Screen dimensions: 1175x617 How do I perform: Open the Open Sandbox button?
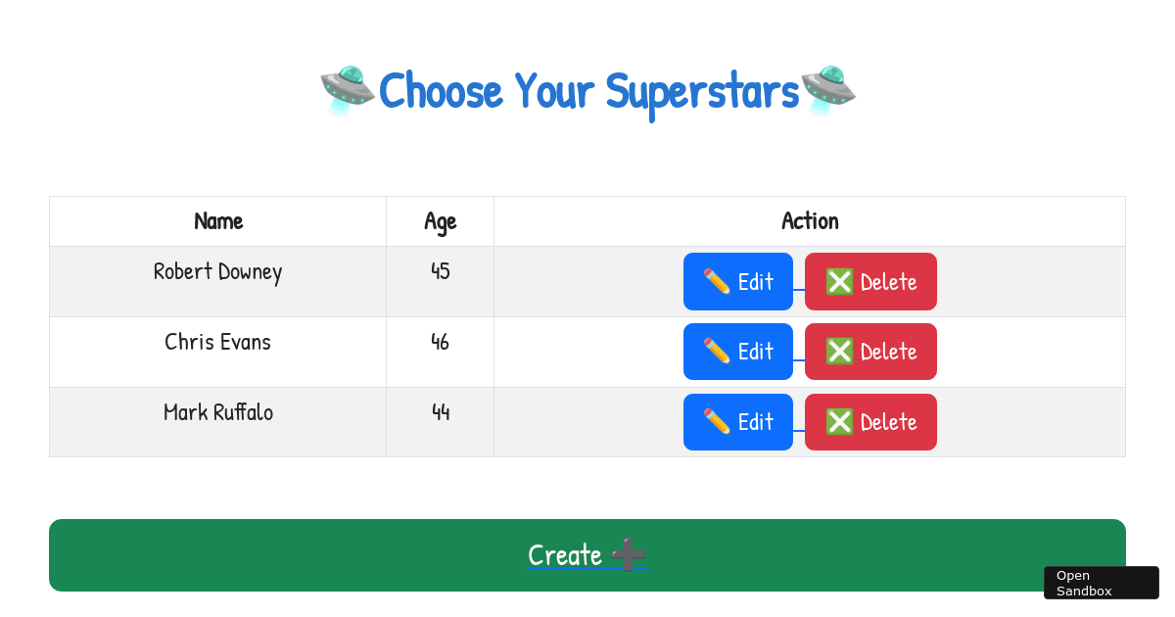(x=1101, y=583)
